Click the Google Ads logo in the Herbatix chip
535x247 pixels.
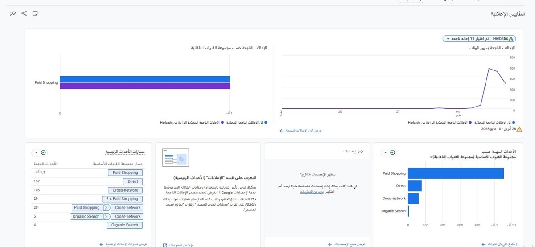point(511,39)
